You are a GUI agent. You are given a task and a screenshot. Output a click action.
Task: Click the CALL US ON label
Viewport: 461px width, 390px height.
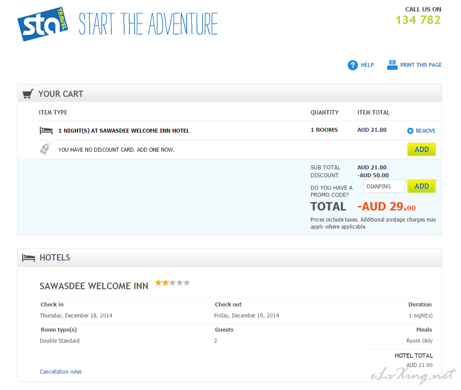(423, 9)
